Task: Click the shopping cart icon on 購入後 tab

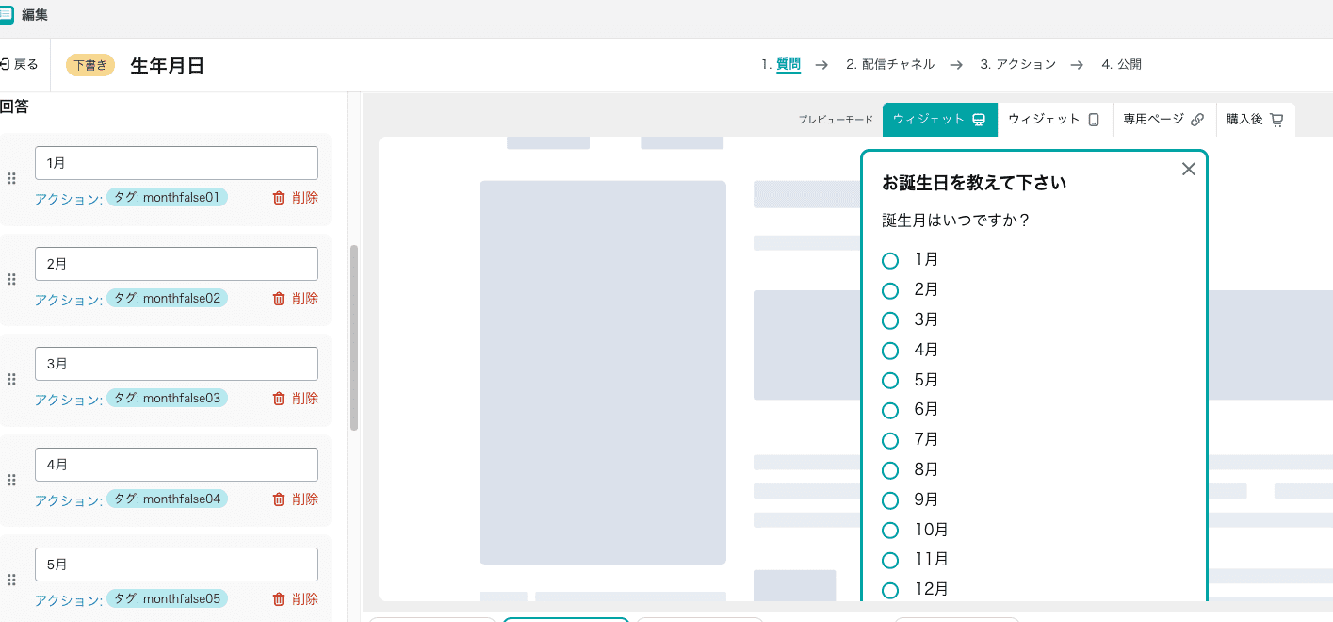Action: pyautogui.click(x=1277, y=119)
